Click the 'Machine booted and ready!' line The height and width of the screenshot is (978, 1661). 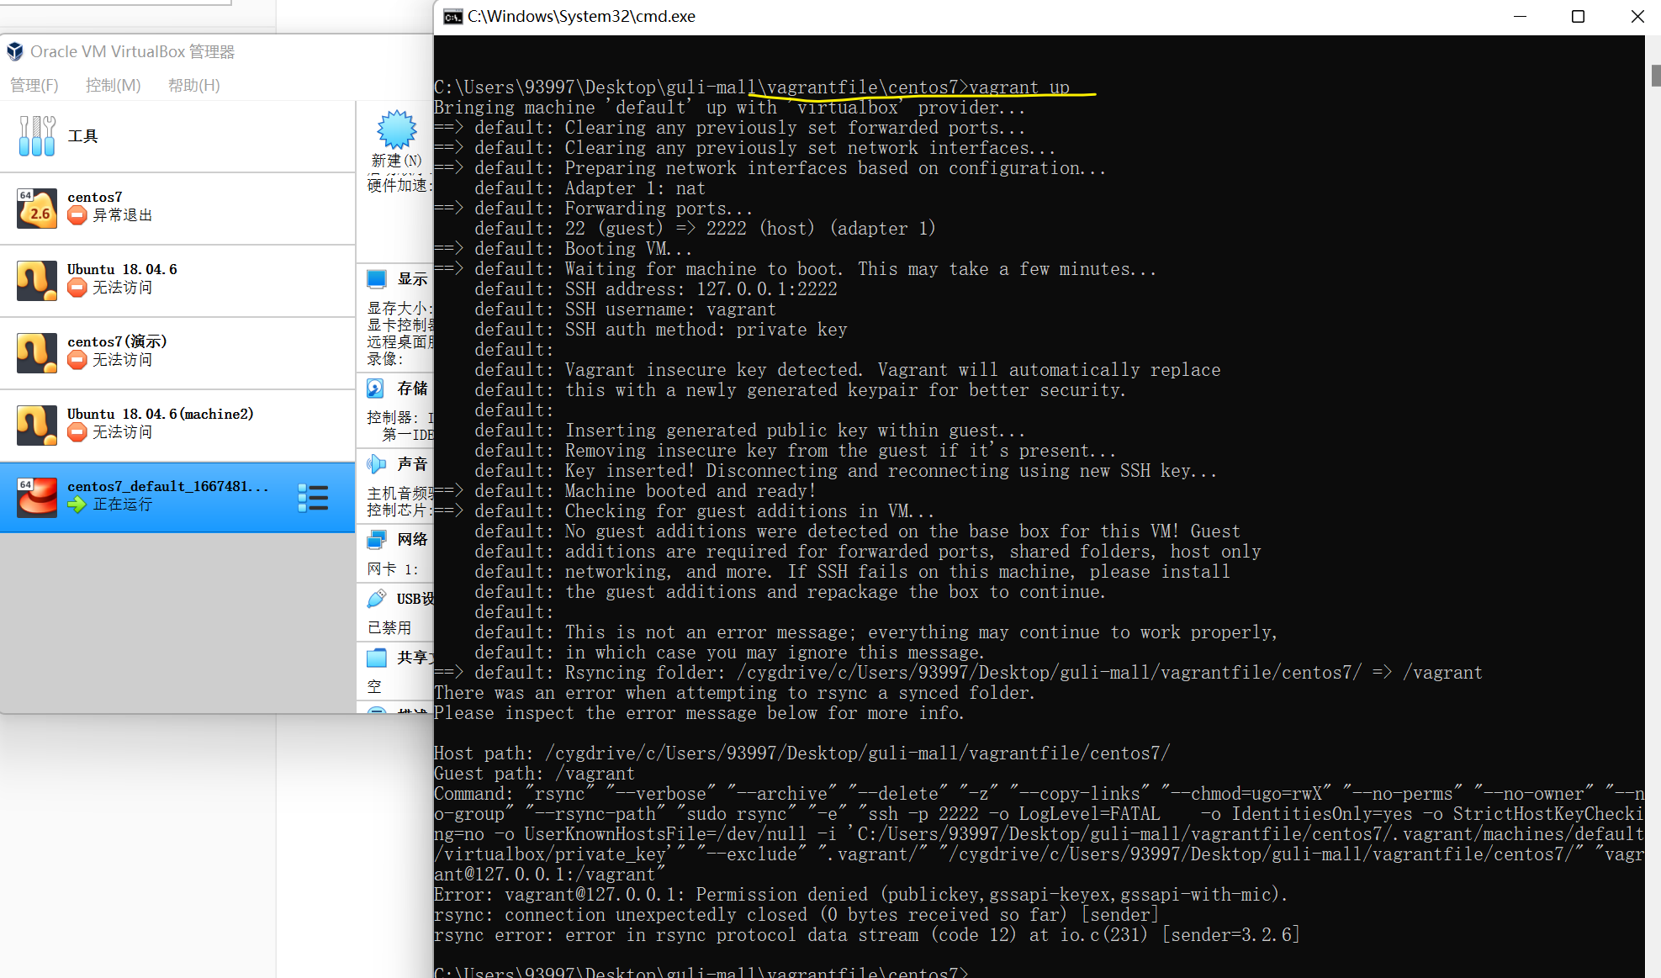(690, 491)
